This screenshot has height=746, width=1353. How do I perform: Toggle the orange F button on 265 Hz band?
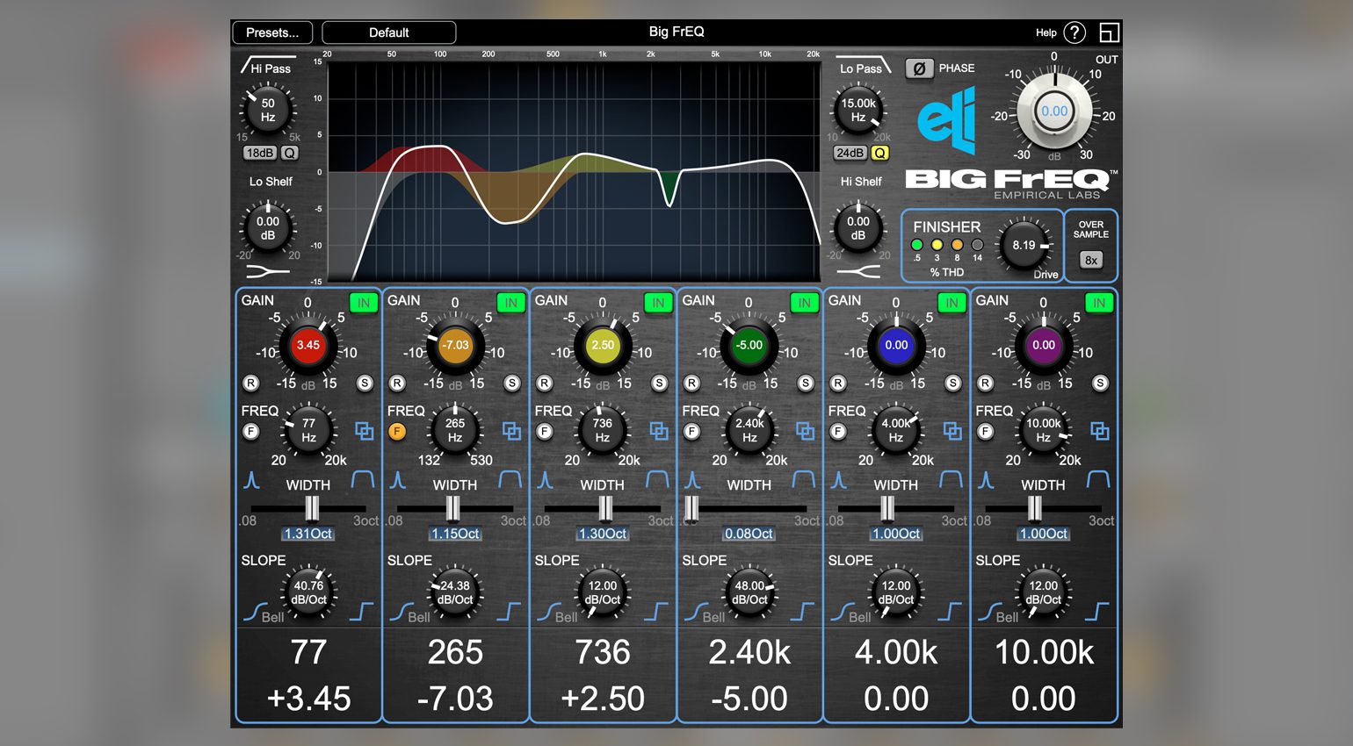point(397,431)
